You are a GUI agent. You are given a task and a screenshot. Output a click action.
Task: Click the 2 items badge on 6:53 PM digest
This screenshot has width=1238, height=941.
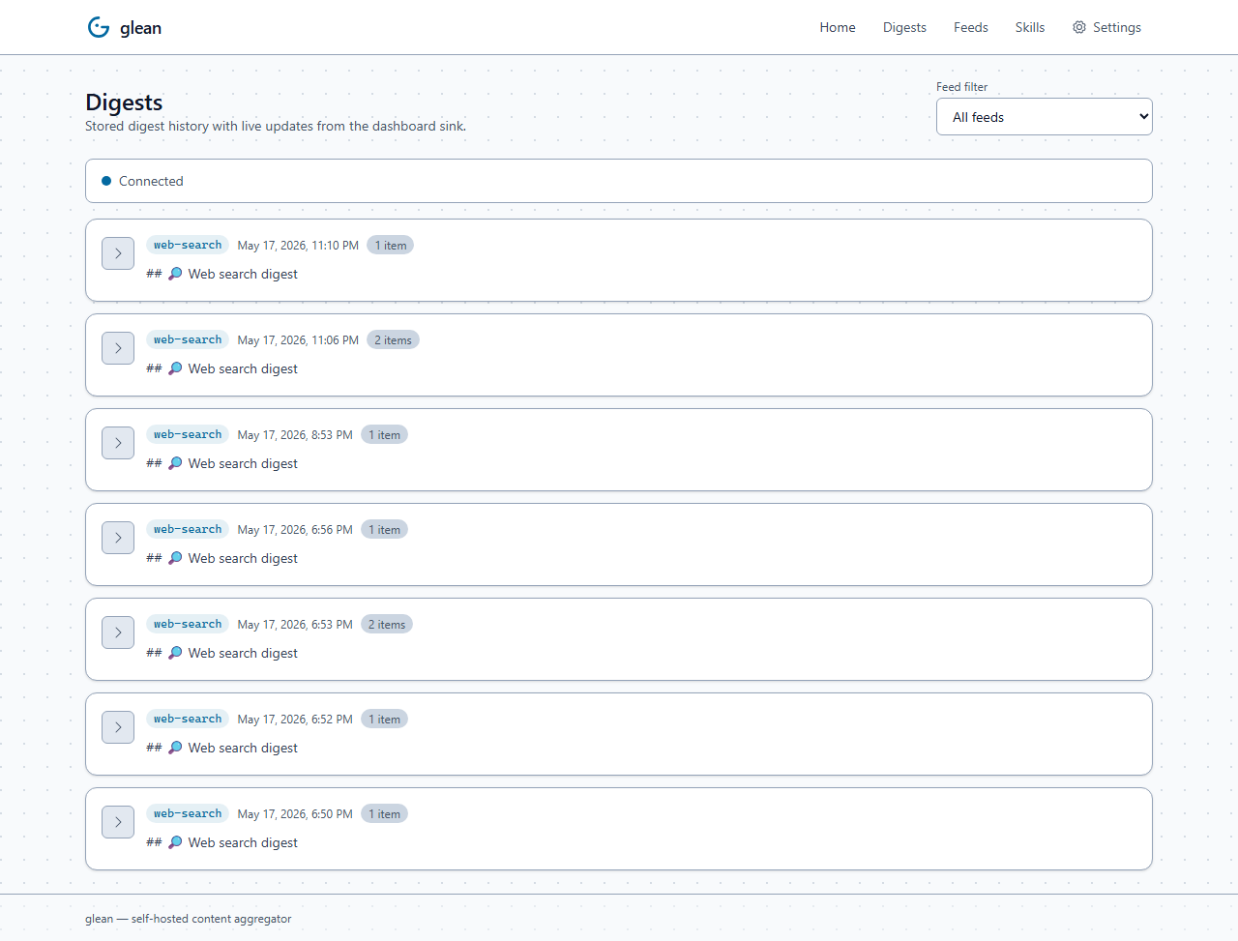coord(387,625)
